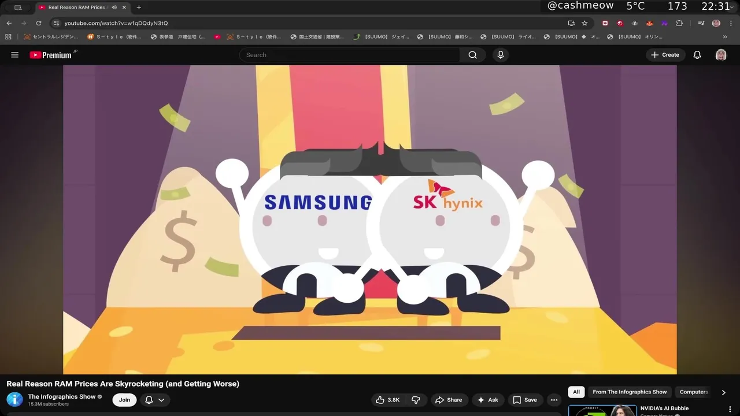The image size is (740, 416).
Task: Click the red circular extension icon
Action: pos(620,23)
